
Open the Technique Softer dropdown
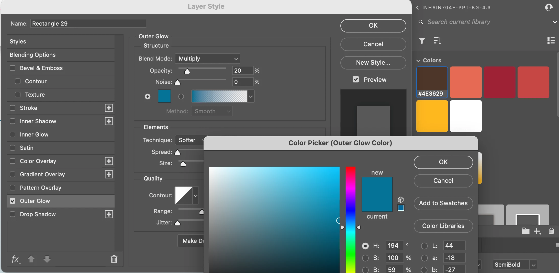coord(191,140)
